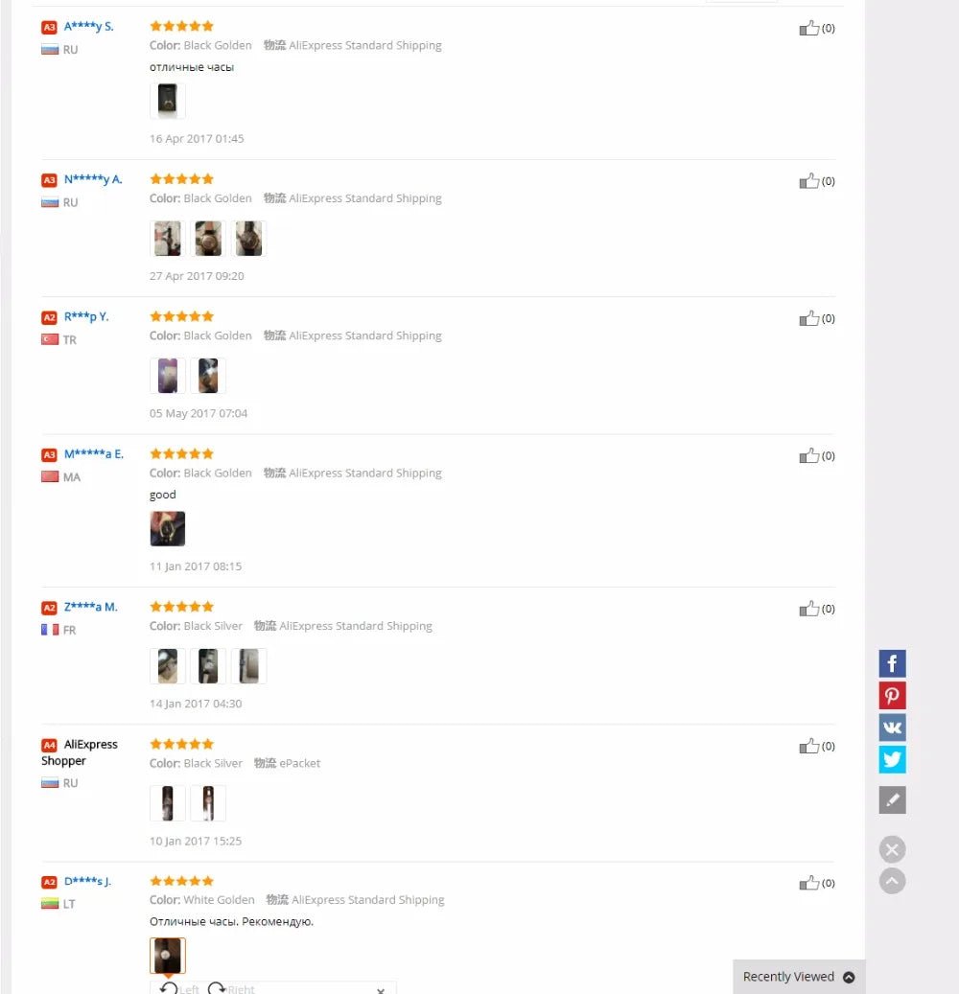Screen dimensions: 959x994
Task: Open third photo in Z****a M.'s review
Action: coord(248,666)
